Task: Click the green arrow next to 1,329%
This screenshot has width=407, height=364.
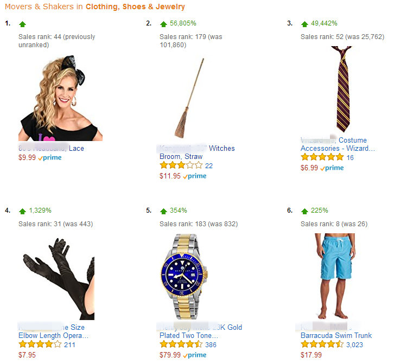Action: point(23,211)
